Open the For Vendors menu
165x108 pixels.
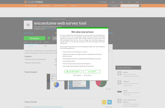(103, 2)
